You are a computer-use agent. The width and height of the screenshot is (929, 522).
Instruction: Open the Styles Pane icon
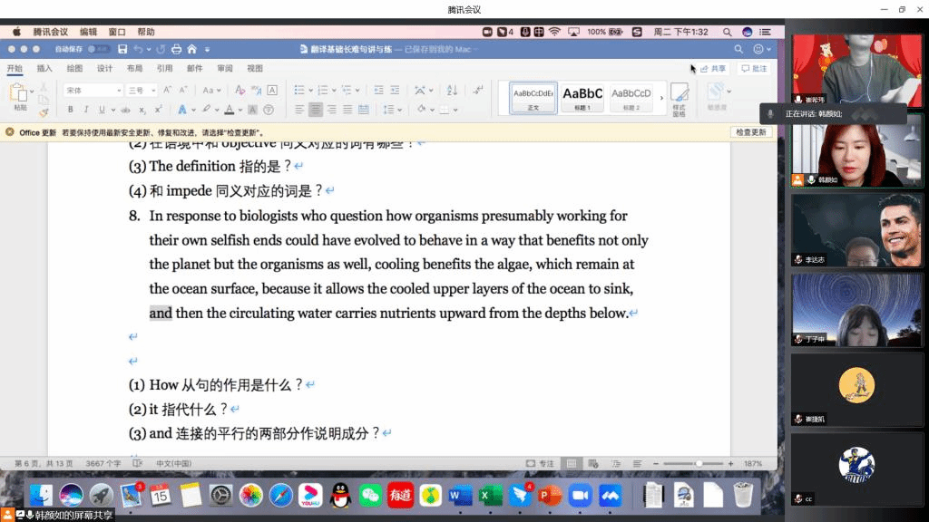coord(680,97)
